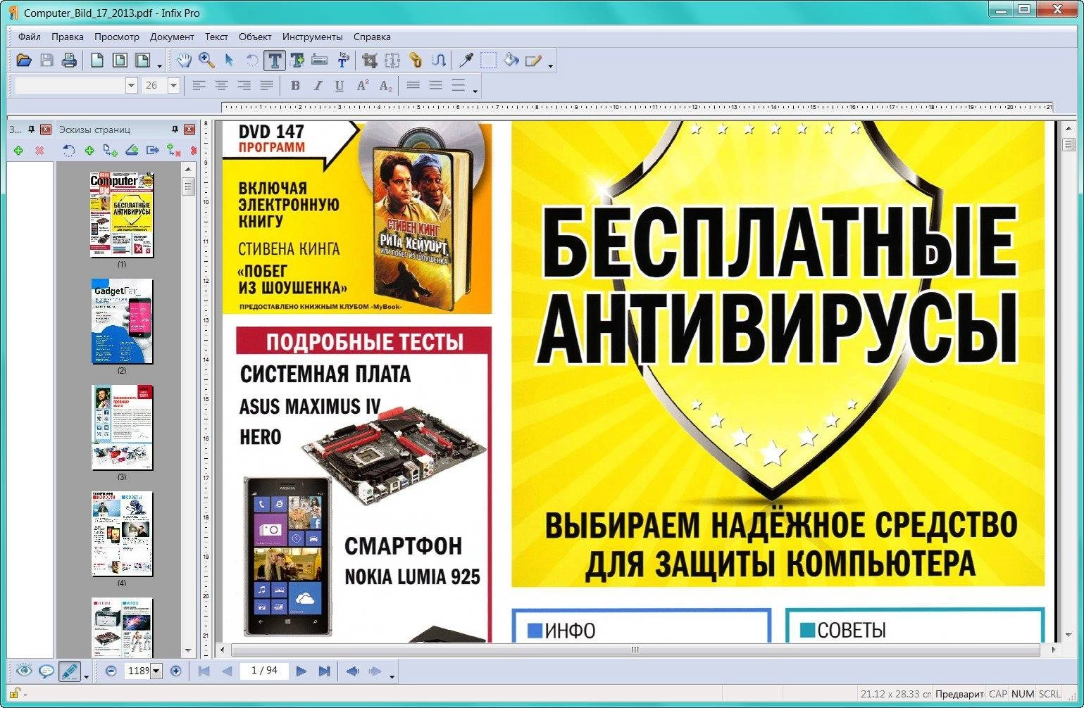Zoom in with the plus magnifier button
Image resolution: width=1084 pixels, height=708 pixels.
(x=176, y=671)
